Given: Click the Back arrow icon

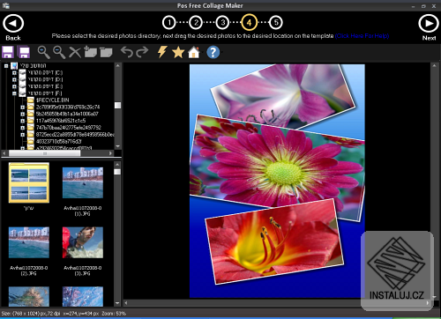Looking at the screenshot, I should point(13,24).
